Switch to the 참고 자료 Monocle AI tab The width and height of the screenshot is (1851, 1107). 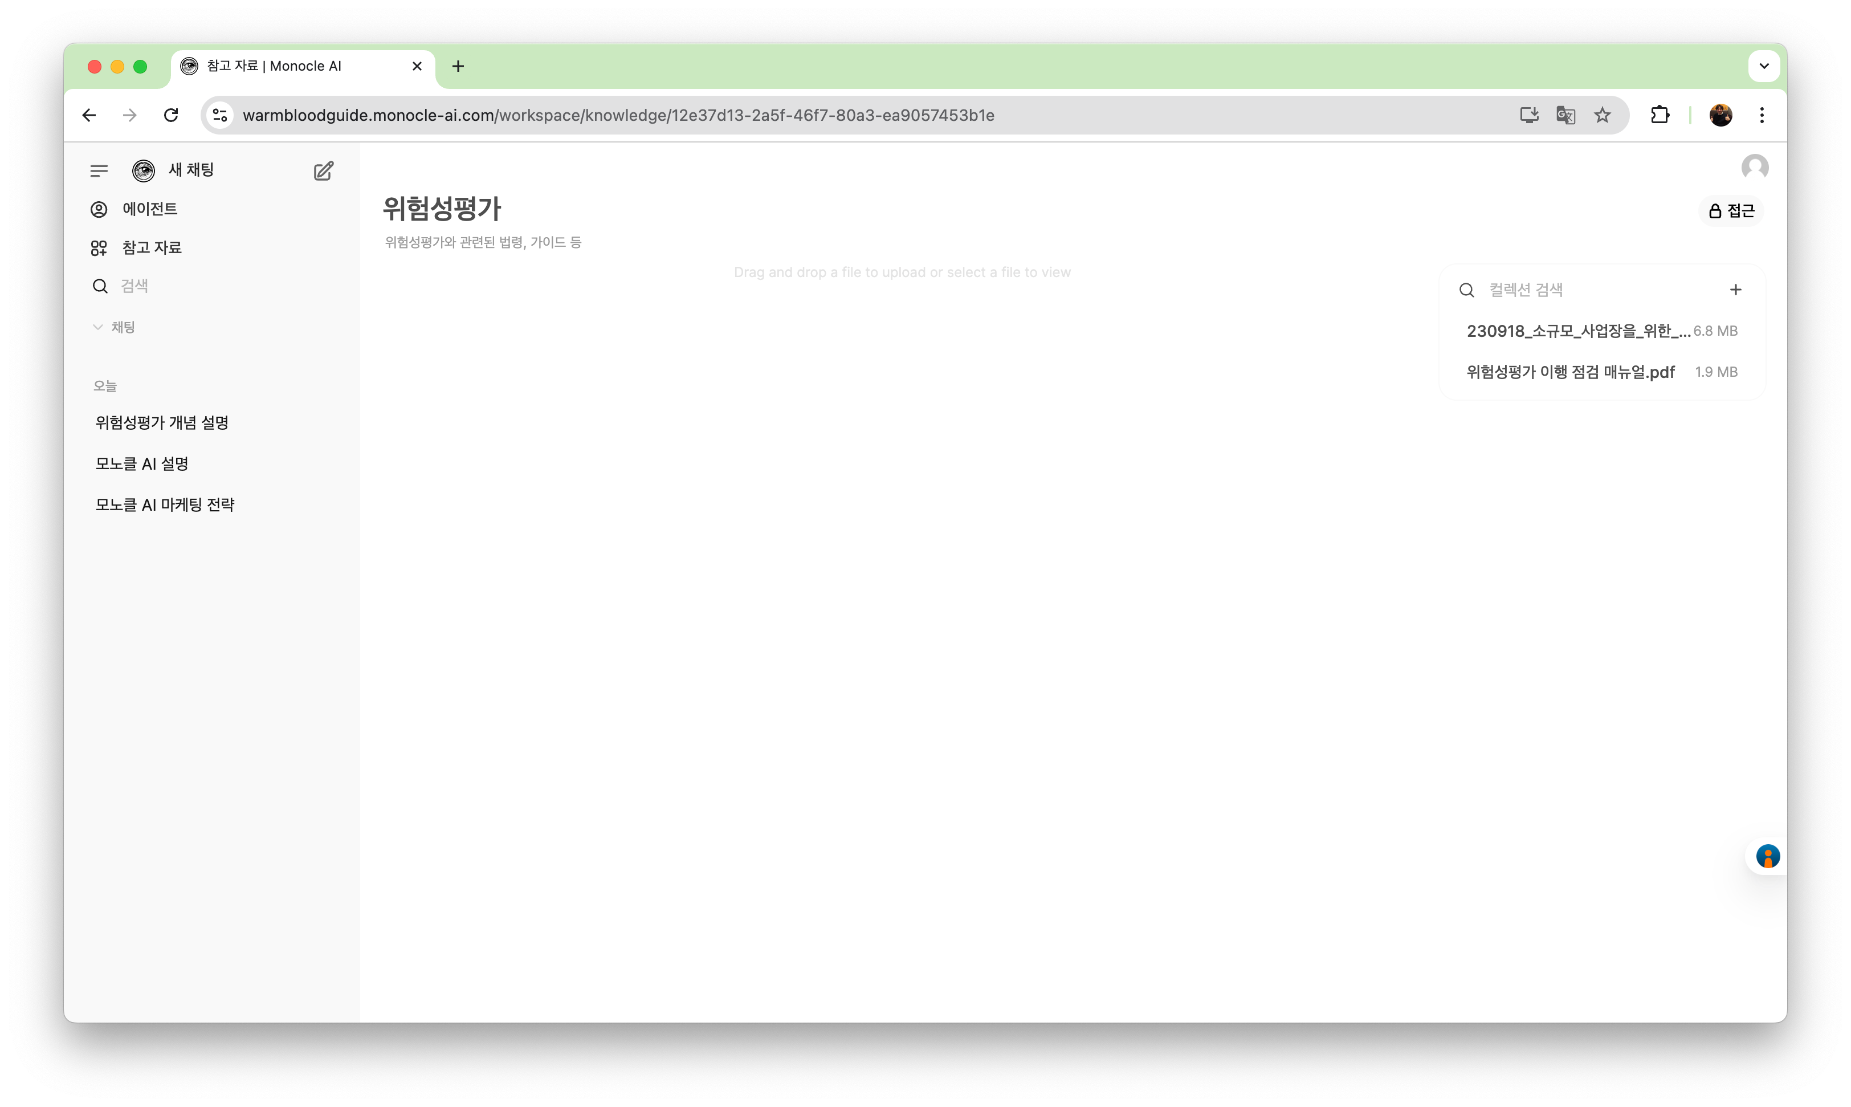276,66
